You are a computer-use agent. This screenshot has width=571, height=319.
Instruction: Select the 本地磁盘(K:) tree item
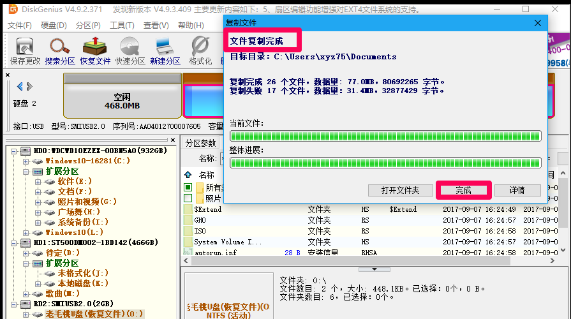pyautogui.click(x=83, y=283)
